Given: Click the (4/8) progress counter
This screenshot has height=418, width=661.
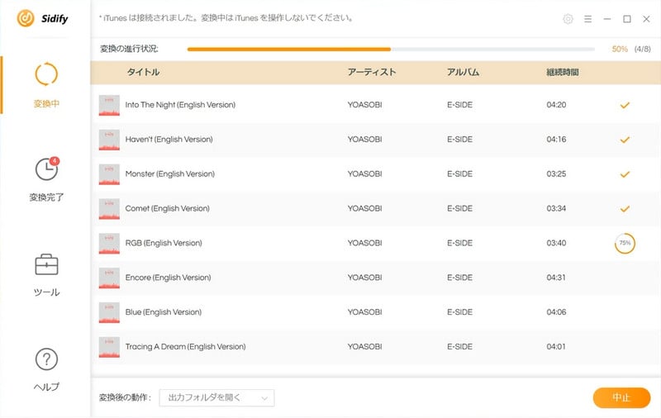Looking at the screenshot, I should tap(643, 50).
